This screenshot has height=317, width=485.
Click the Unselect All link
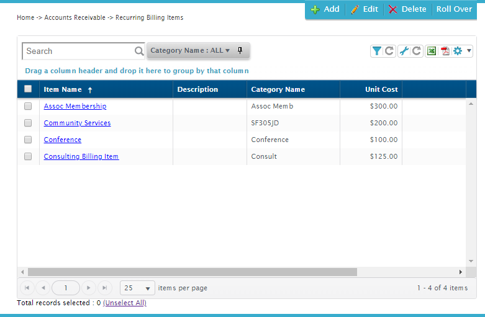click(x=125, y=303)
